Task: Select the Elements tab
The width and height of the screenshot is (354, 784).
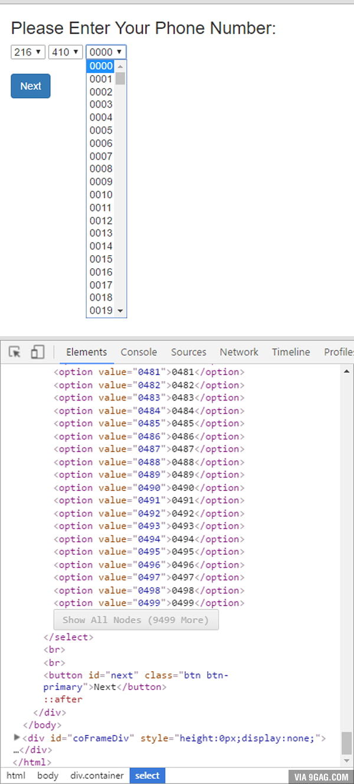Action: coord(87,352)
